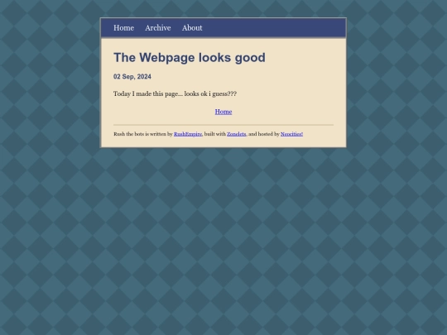Visit the RushEmpire author link
447x335 pixels.
coord(188,134)
